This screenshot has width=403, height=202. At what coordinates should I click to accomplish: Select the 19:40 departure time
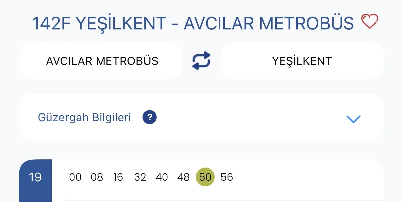162,177
